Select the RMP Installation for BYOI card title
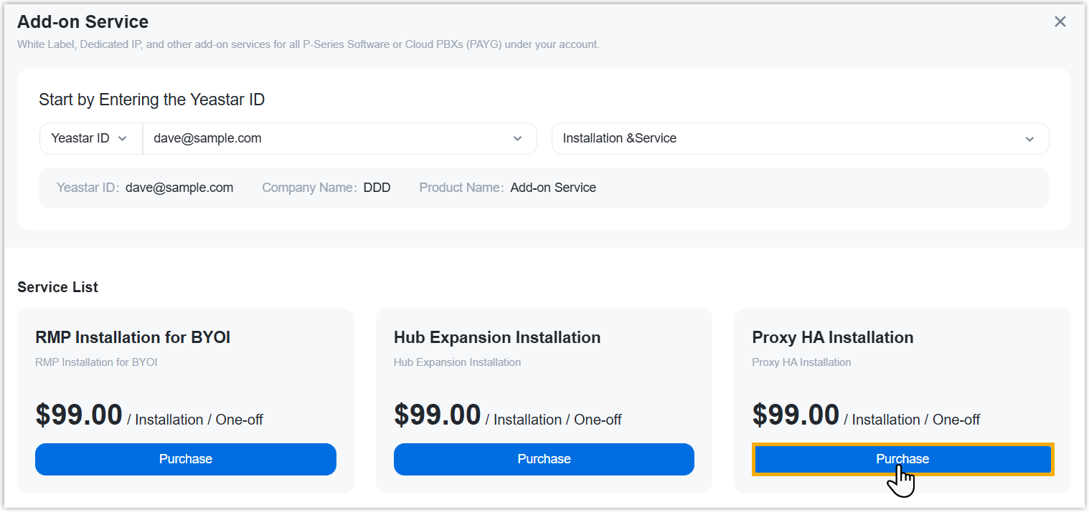 (x=133, y=337)
